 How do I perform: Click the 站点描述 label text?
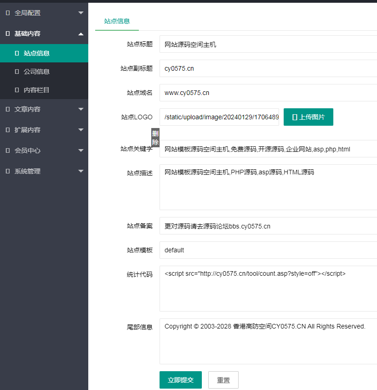[x=140, y=173]
